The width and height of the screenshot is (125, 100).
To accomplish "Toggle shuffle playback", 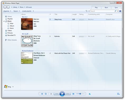I will tap(42, 94).
